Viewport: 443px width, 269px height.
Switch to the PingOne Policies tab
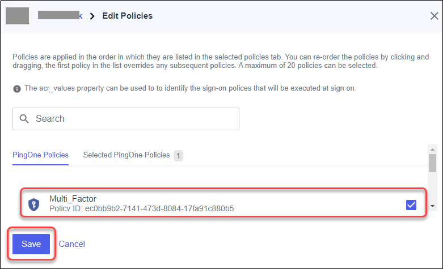click(x=40, y=155)
